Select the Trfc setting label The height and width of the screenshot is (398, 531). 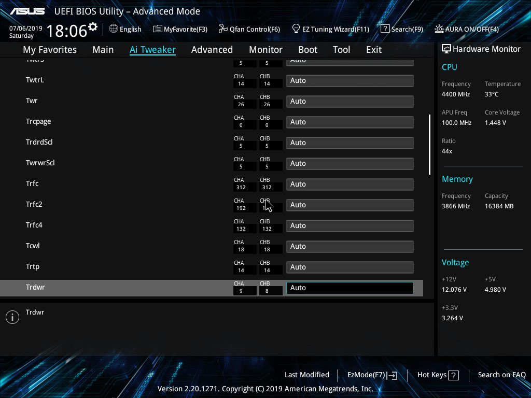tap(32, 183)
